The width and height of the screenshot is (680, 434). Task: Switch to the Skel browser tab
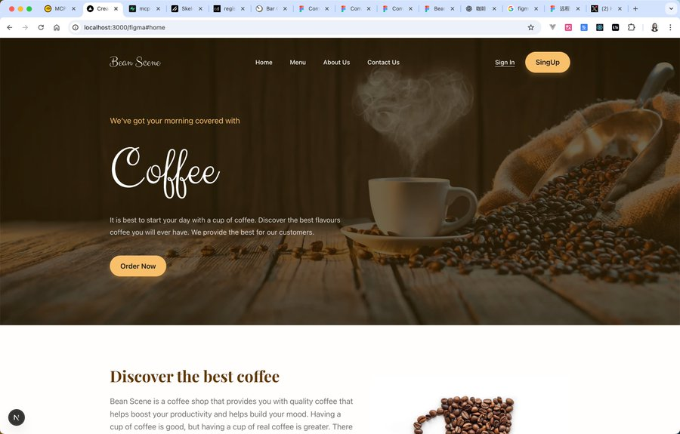pyautogui.click(x=187, y=8)
